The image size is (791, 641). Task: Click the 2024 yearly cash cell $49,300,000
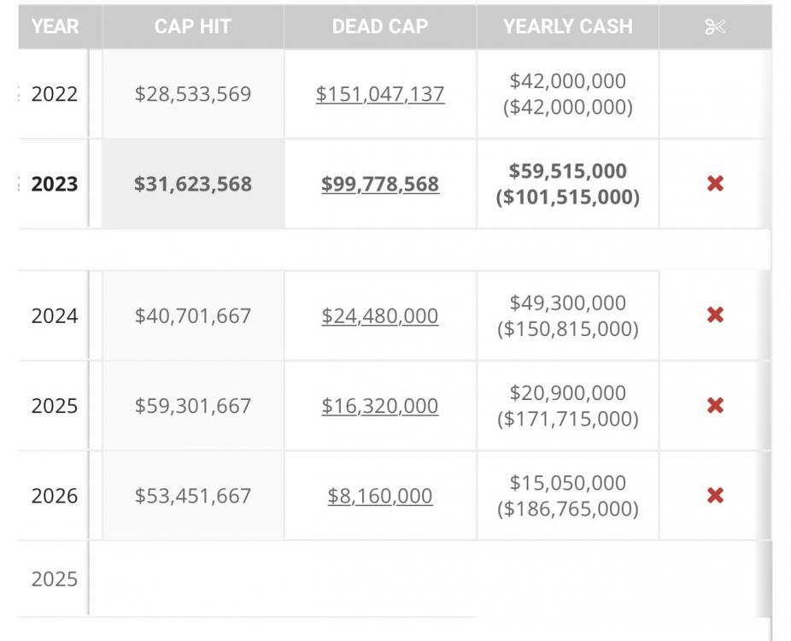point(568,303)
